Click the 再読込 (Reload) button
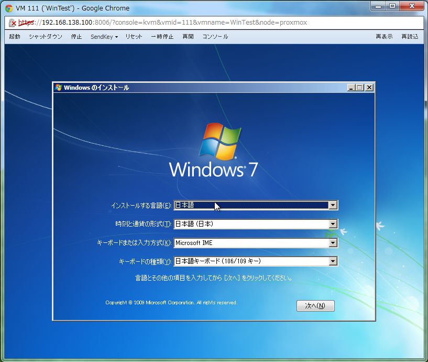 pos(410,37)
